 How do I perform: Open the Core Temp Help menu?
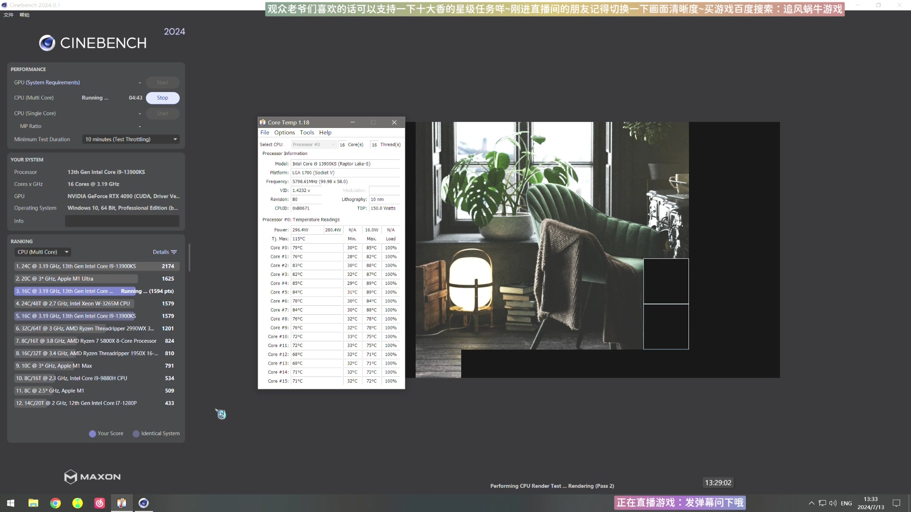[325, 133]
